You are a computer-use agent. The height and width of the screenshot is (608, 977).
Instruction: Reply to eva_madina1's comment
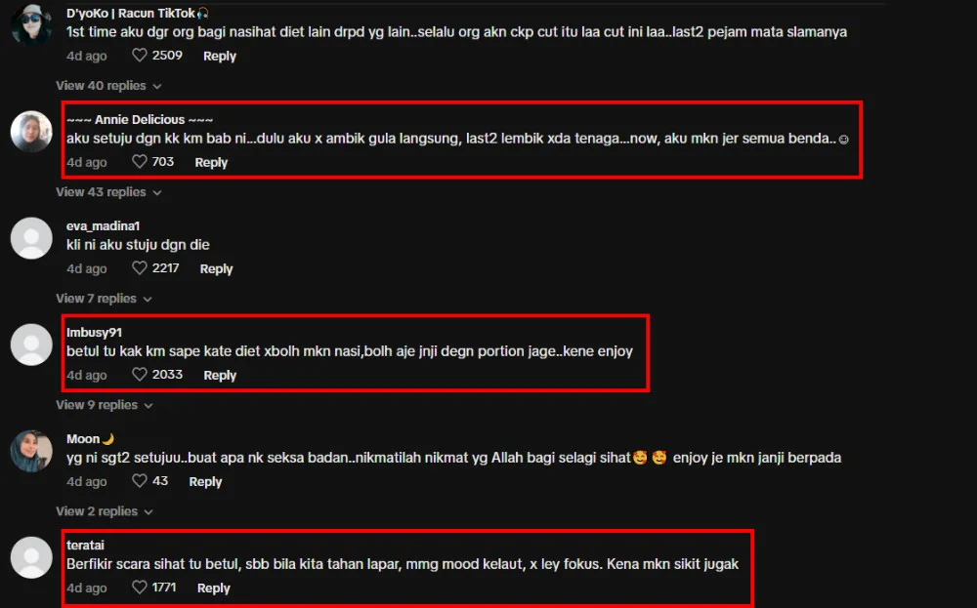coord(216,268)
